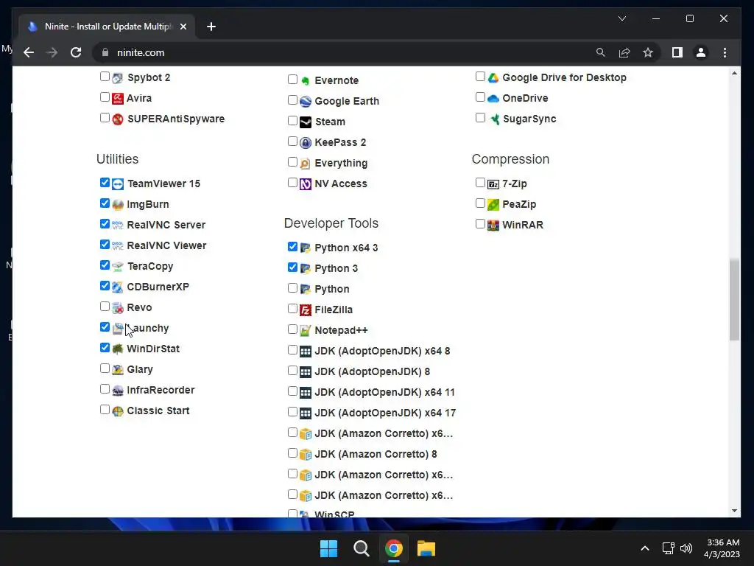Open a new browser tab
The height and width of the screenshot is (566, 754).
pyautogui.click(x=211, y=27)
